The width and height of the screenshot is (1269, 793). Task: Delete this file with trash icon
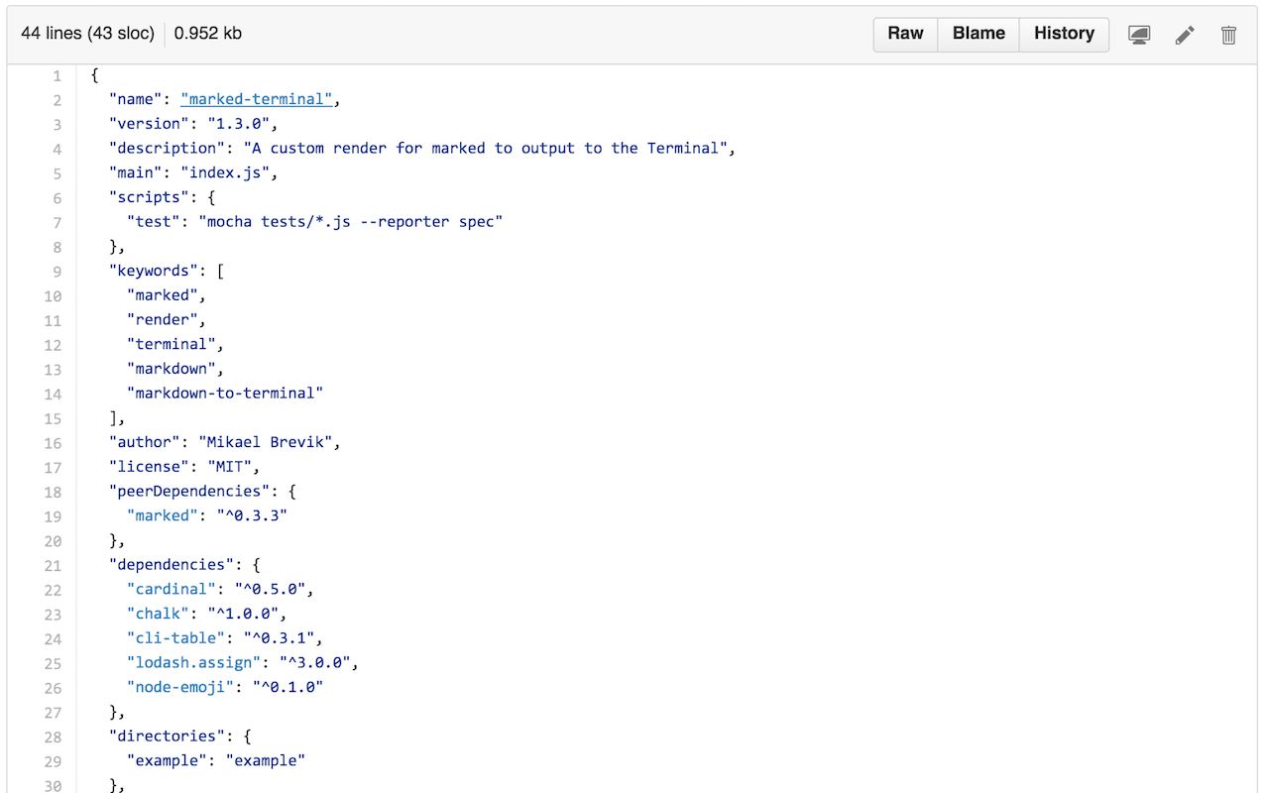1228,35
